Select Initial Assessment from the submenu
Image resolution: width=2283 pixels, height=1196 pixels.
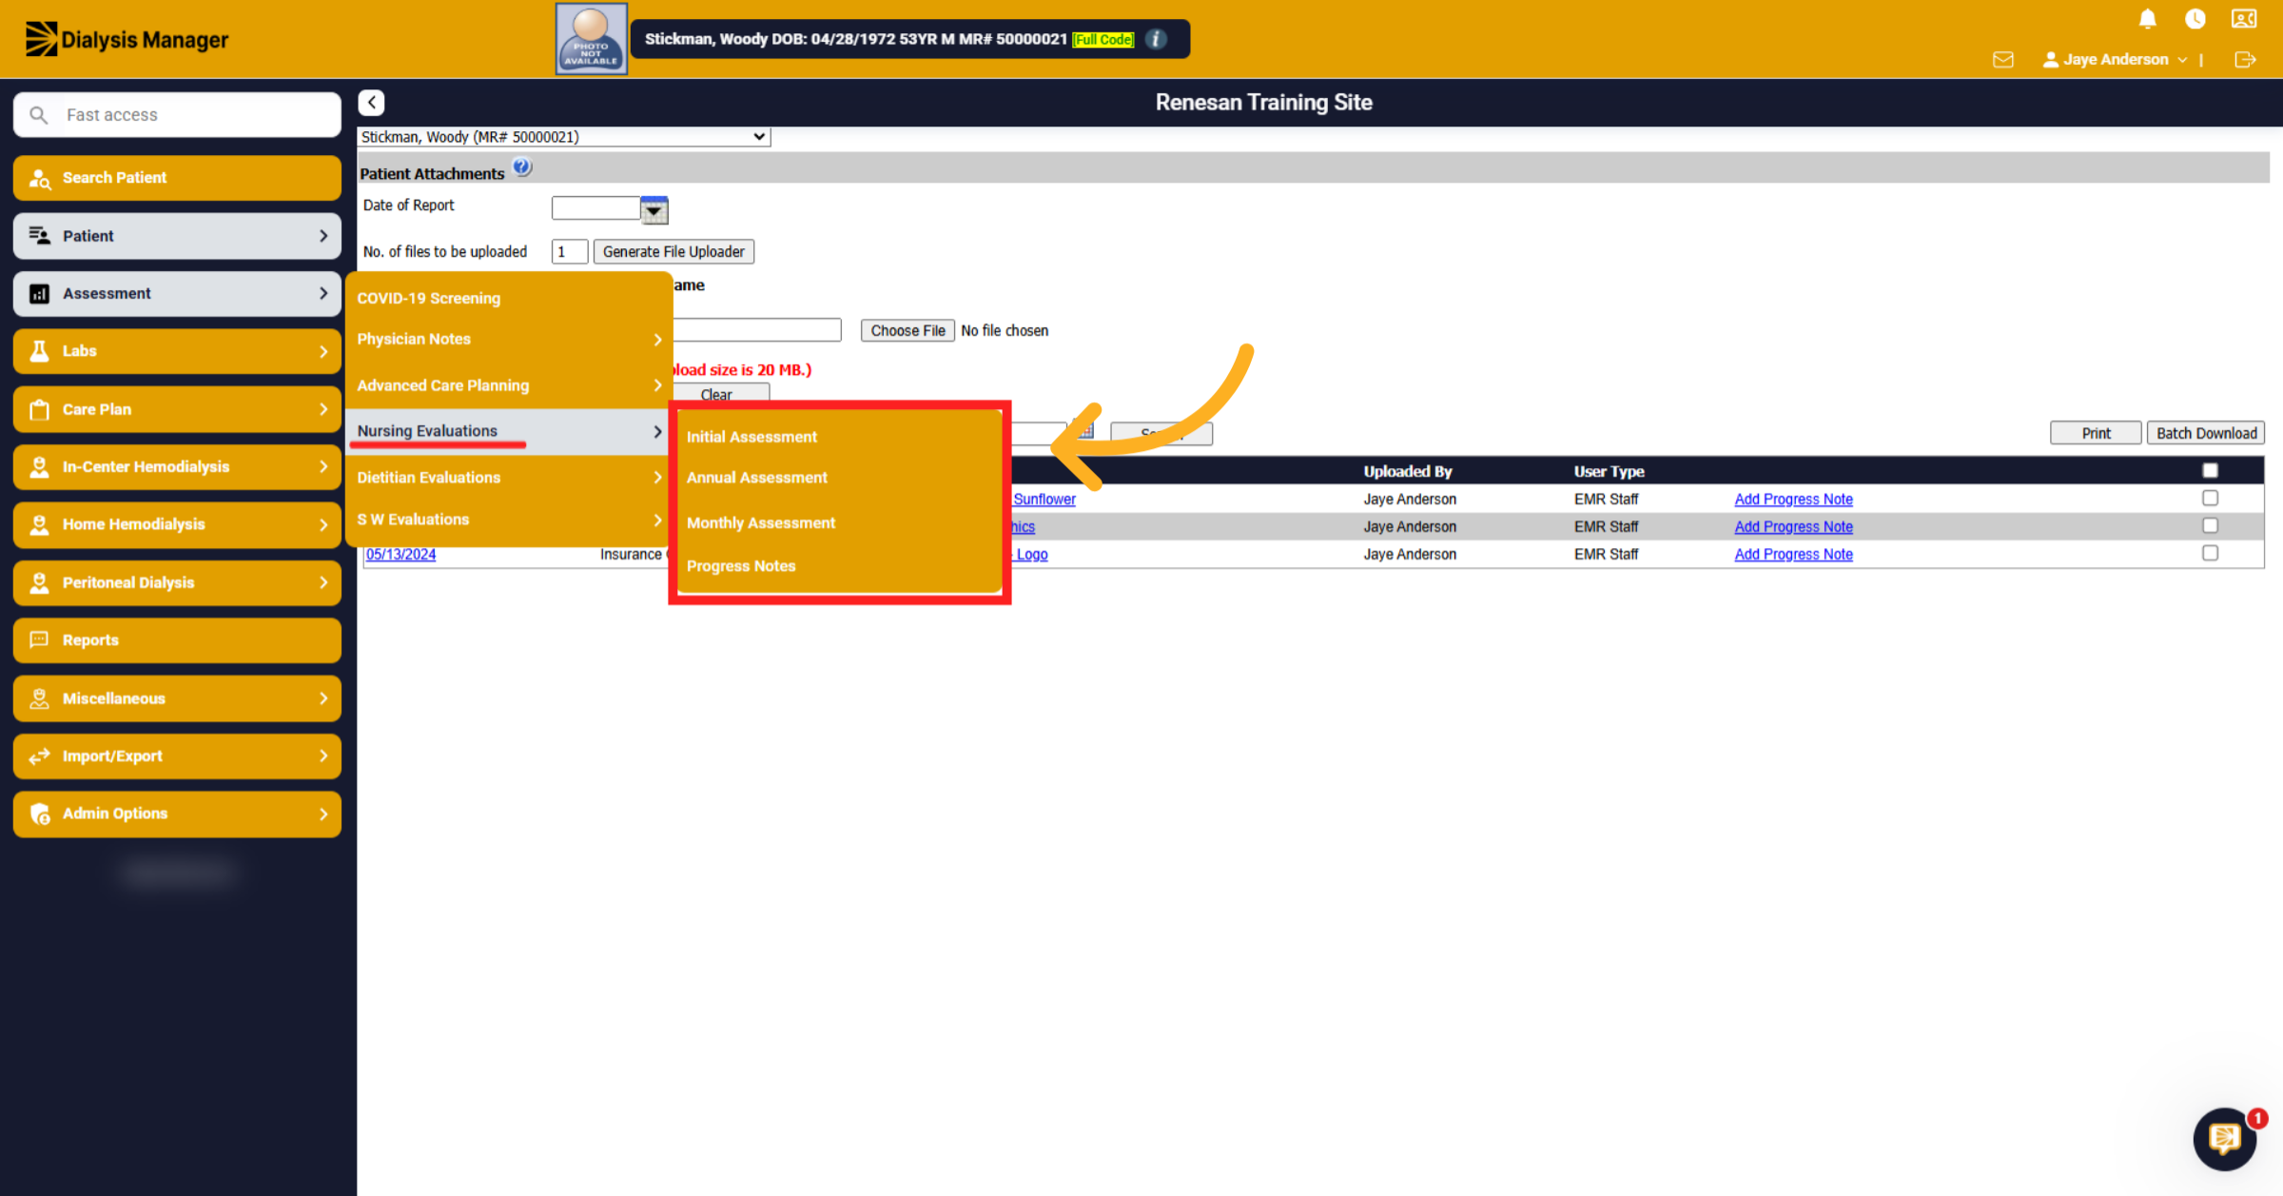tap(751, 437)
